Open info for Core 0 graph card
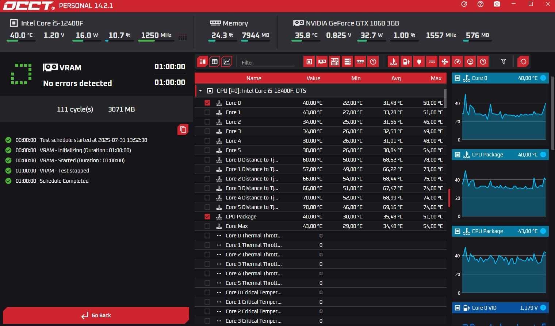 543,78
